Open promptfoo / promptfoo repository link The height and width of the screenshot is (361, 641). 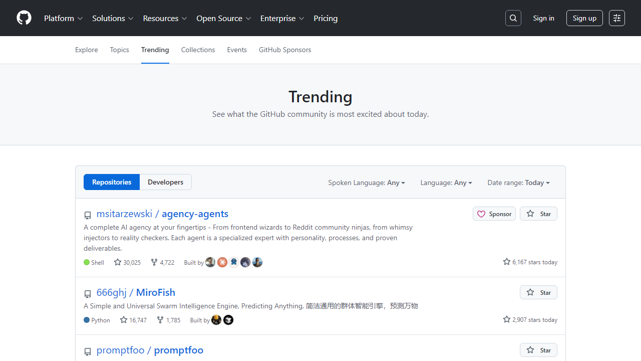click(x=150, y=350)
